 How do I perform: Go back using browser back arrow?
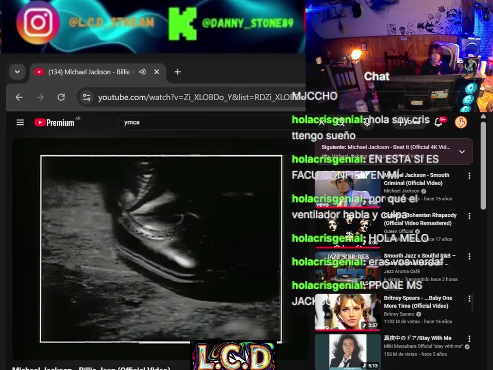19,97
